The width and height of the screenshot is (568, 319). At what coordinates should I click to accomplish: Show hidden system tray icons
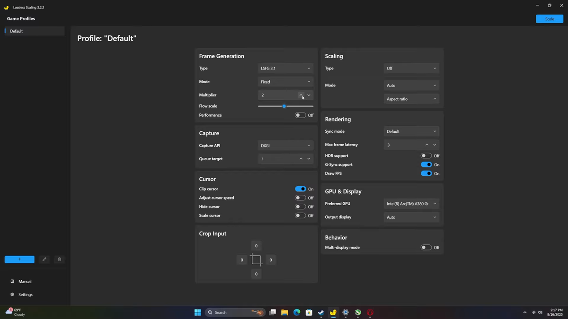(x=524, y=312)
